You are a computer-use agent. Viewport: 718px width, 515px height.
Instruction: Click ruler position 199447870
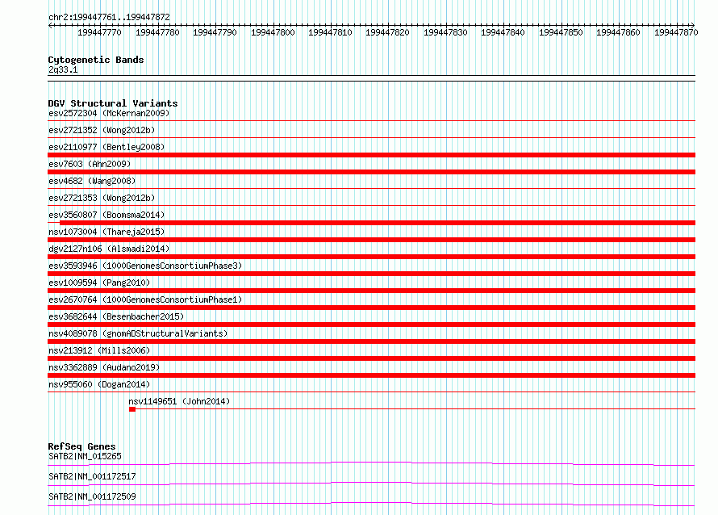676,32
